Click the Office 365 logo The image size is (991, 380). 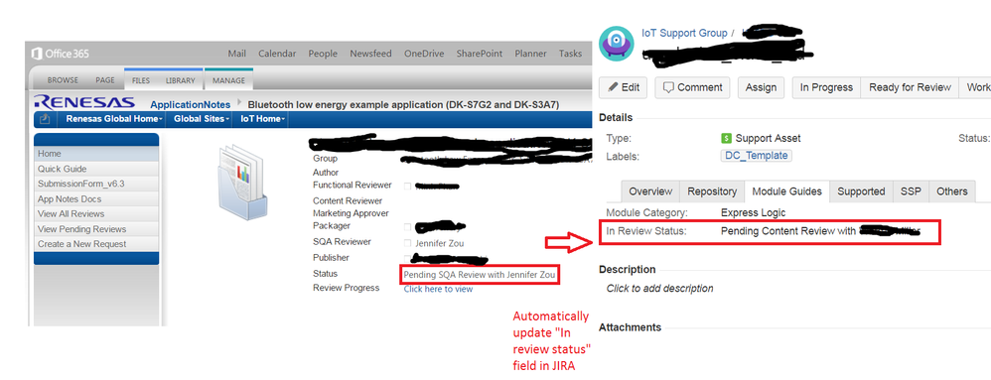click(x=60, y=54)
